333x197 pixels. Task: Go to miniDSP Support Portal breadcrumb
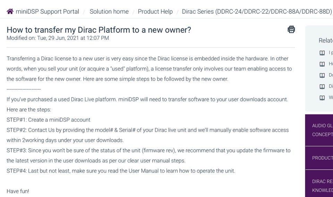48,11
